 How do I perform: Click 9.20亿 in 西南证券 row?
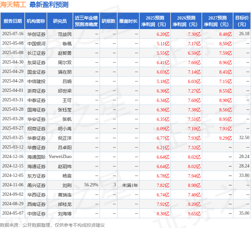tap(194, 204)
